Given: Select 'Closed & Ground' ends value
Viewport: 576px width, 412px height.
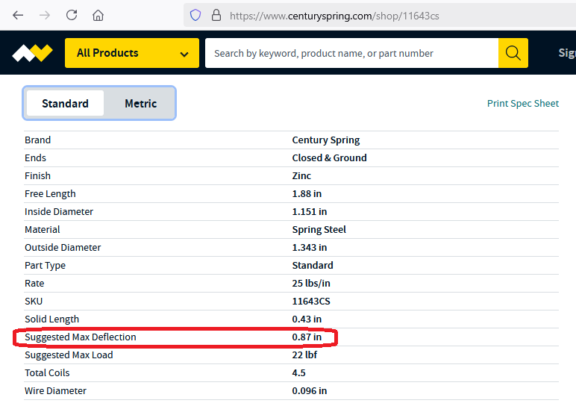Looking at the screenshot, I should [x=329, y=157].
